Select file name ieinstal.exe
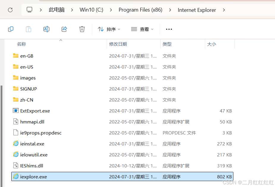The width and height of the screenshot is (275, 187). pyautogui.click(x=32, y=144)
